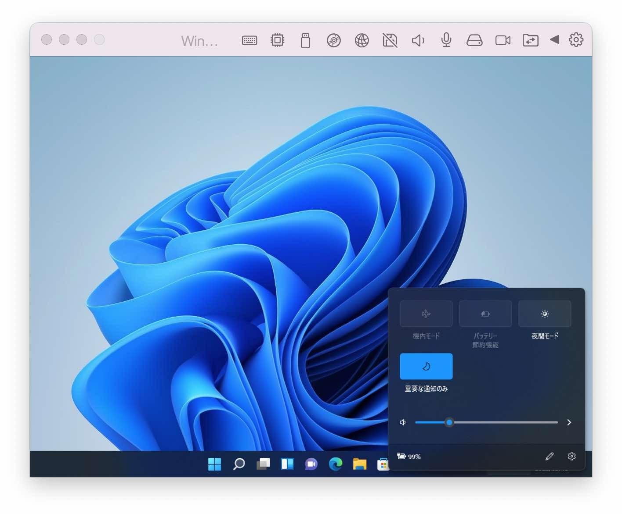Image resolution: width=622 pixels, height=514 pixels.
Task: Click the speaker sound icon in VM toolbar
Action: (418, 41)
